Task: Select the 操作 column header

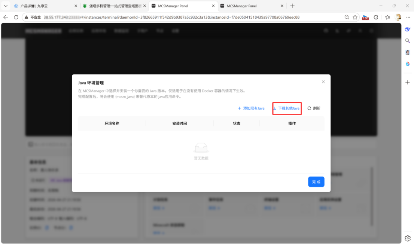Action: (292, 123)
